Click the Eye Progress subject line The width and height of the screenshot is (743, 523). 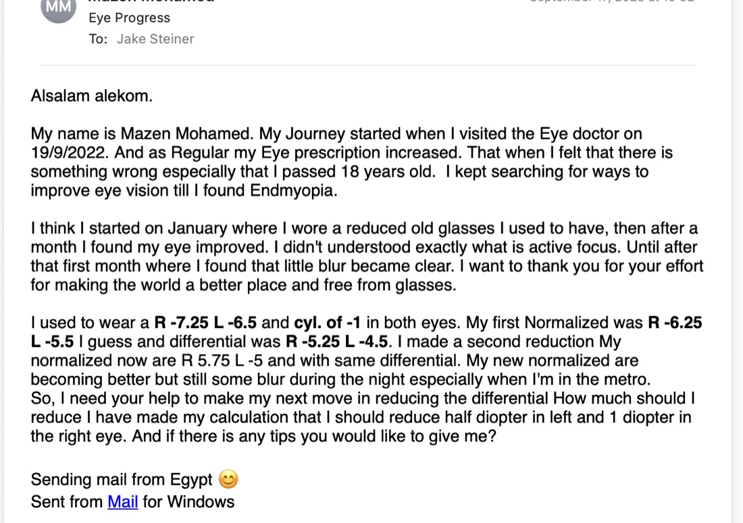(130, 18)
